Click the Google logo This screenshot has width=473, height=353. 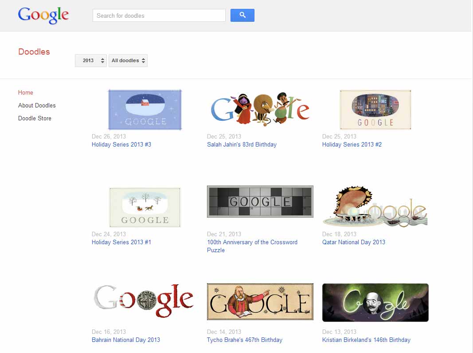[x=43, y=15]
